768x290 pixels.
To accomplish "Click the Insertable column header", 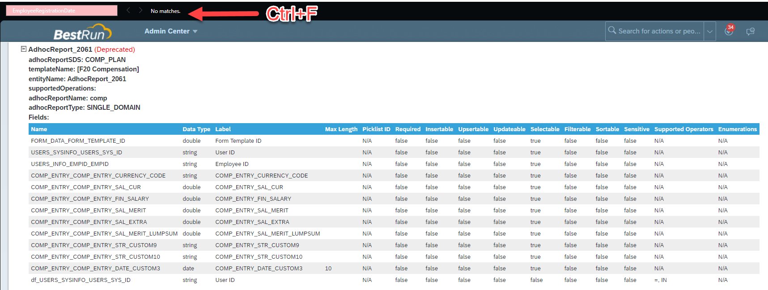I will 439,129.
